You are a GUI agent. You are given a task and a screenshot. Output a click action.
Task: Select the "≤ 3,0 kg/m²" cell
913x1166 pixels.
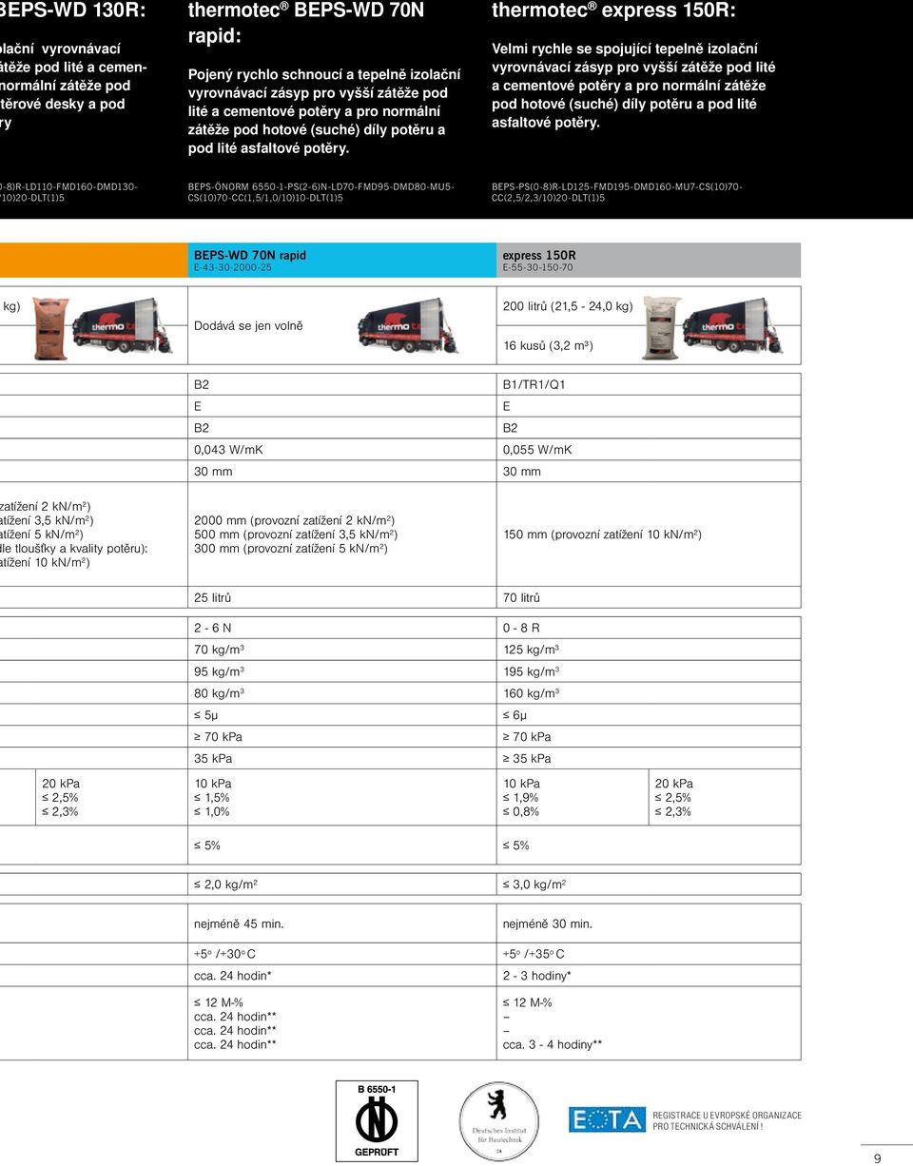[535, 884]
